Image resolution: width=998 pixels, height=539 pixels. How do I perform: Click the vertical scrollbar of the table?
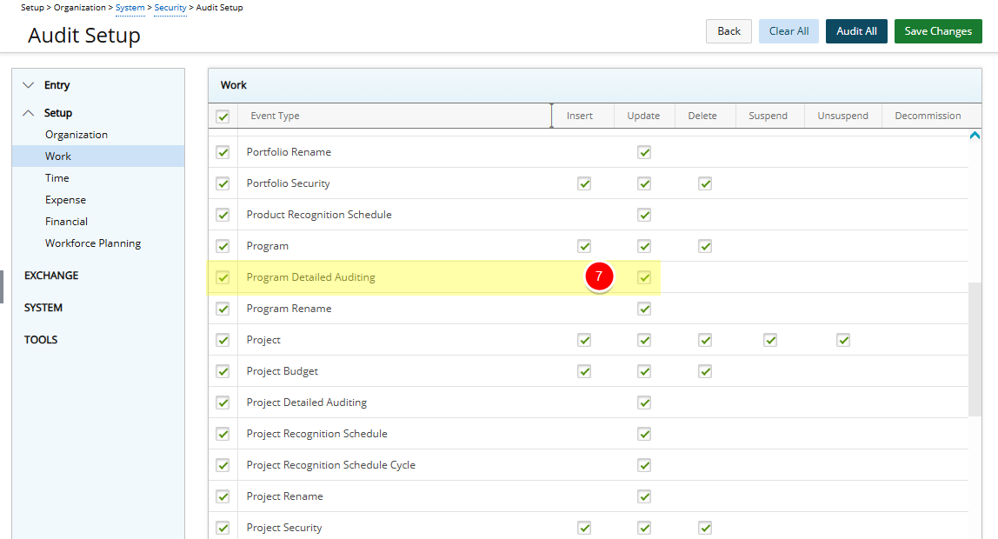[975, 348]
